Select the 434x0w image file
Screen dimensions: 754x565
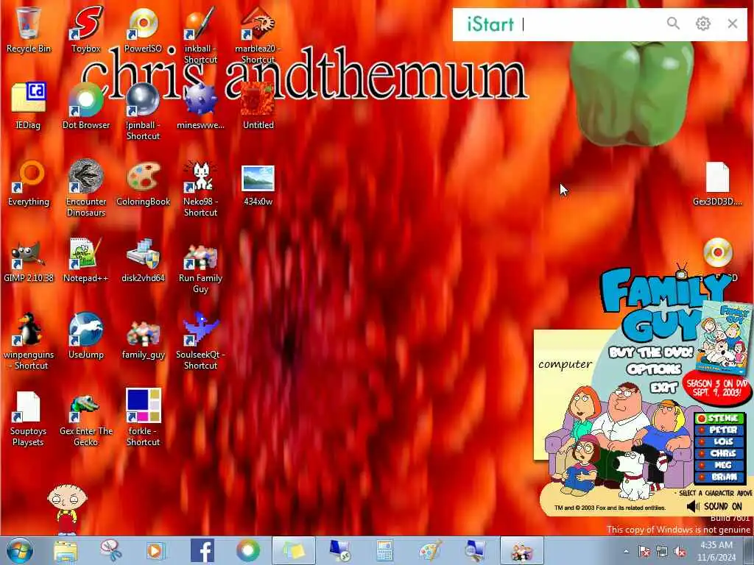258,179
